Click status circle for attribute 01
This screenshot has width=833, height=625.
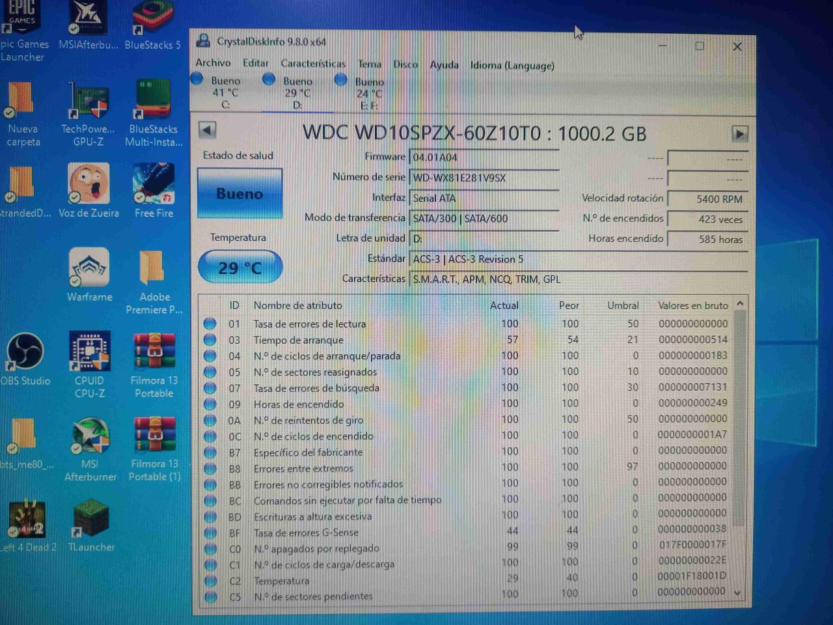[210, 324]
